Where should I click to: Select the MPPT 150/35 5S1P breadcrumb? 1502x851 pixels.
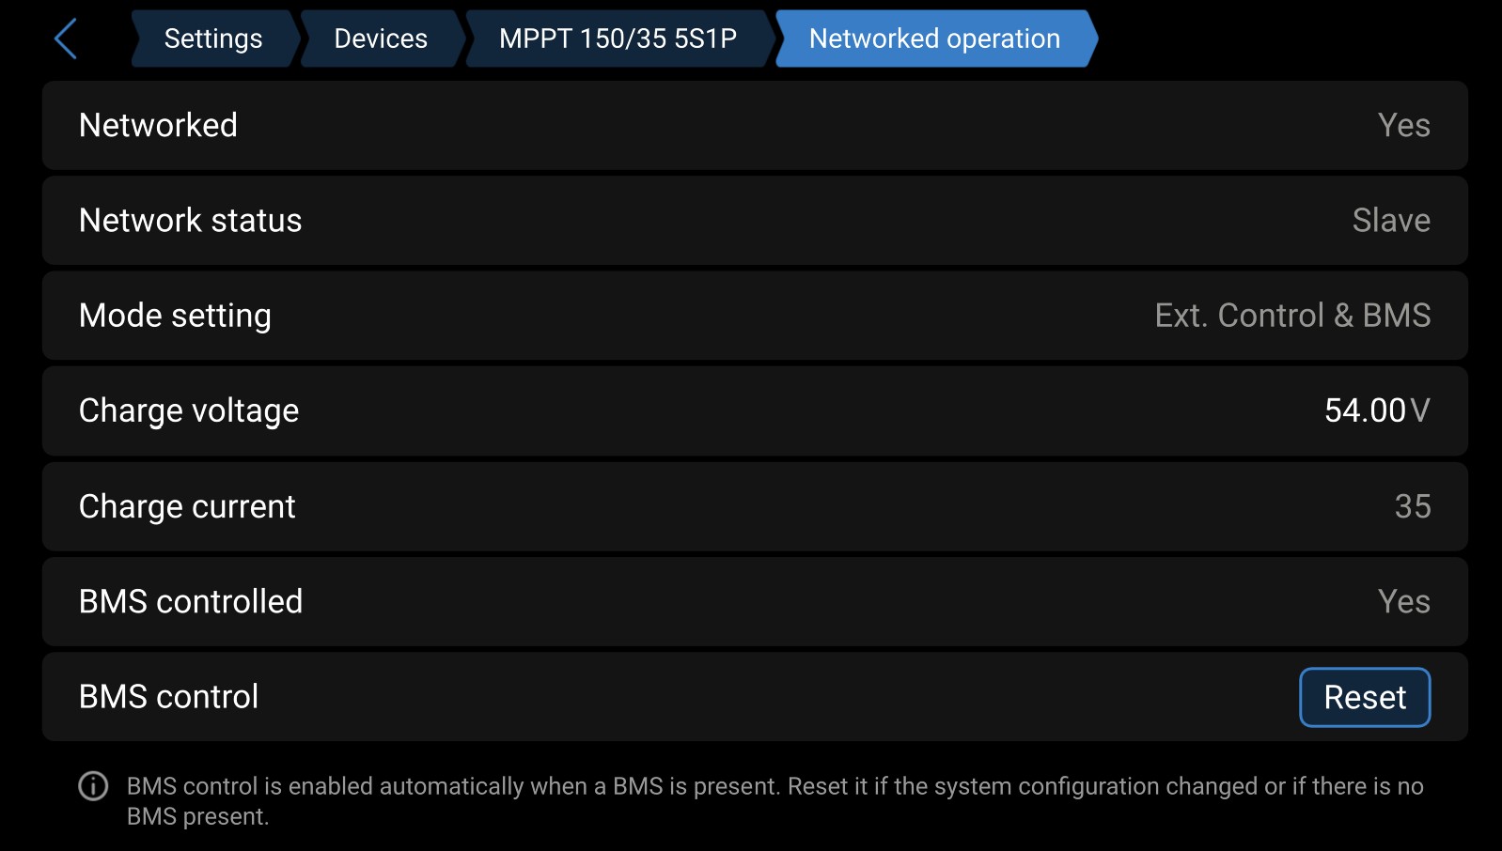pyautogui.click(x=618, y=39)
